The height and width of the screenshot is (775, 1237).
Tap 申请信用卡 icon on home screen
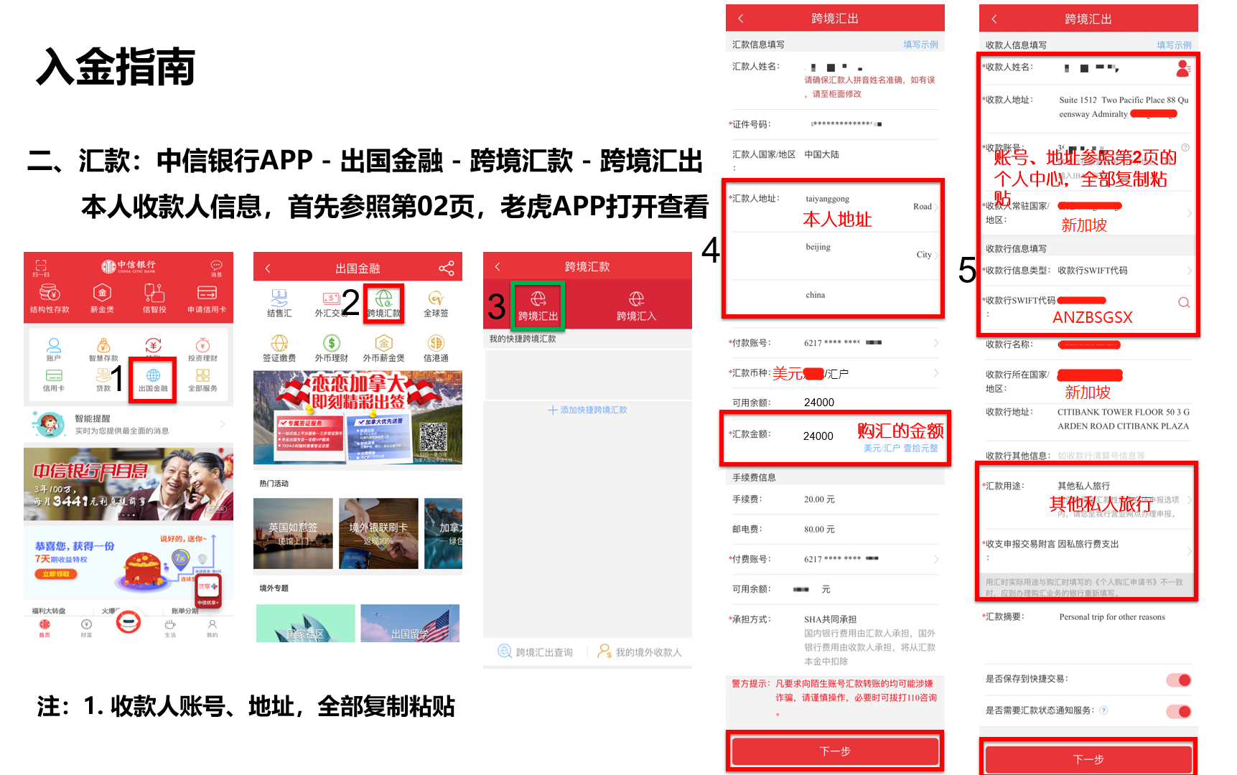[x=207, y=299]
